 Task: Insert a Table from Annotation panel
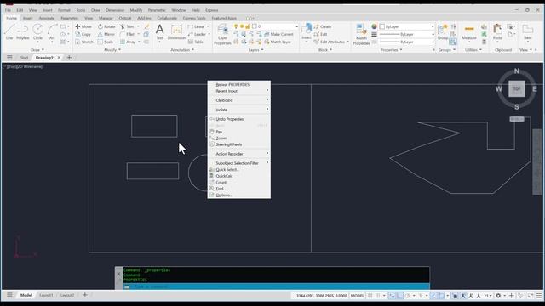click(x=196, y=42)
